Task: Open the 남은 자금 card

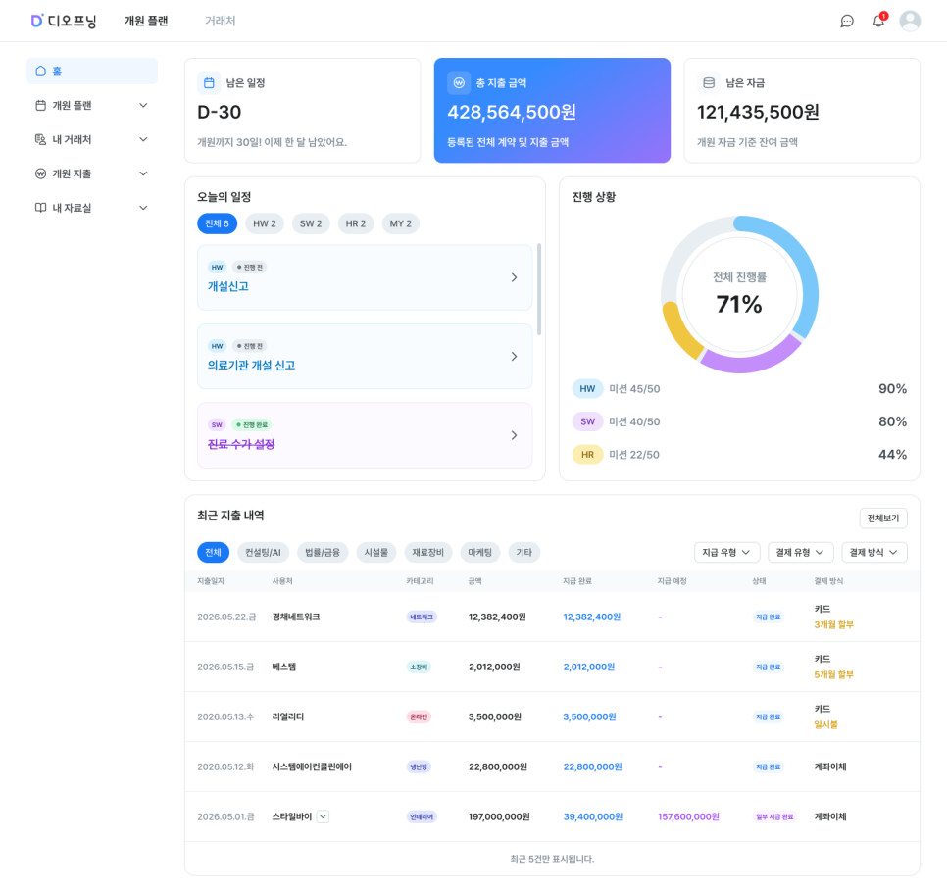Action: pyautogui.click(x=802, y=111)
